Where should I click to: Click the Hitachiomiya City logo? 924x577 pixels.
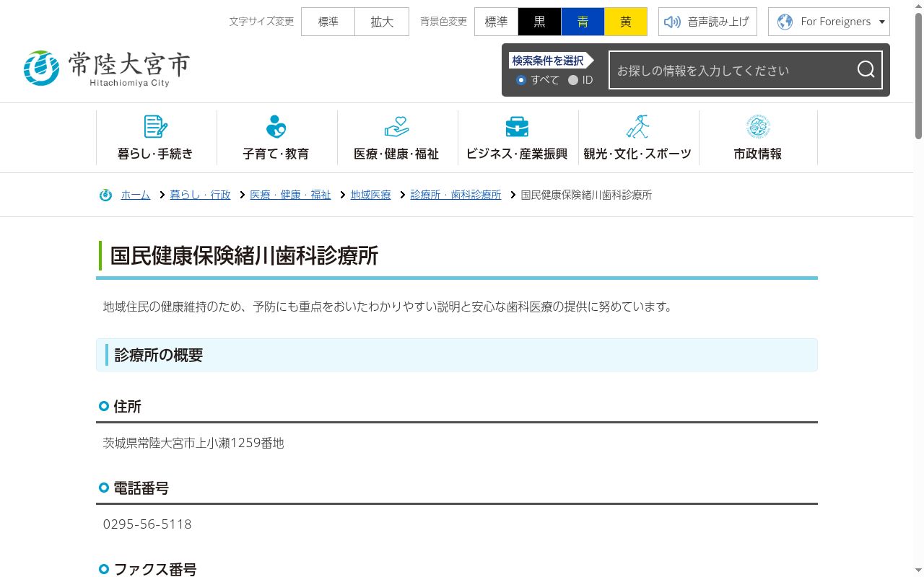tap(106, 69)
